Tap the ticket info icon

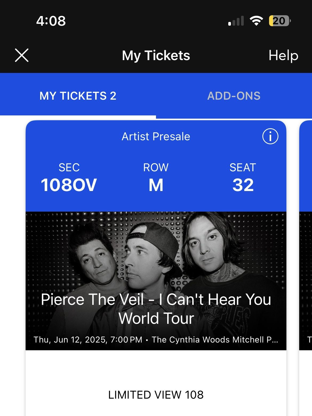(270, 137)
